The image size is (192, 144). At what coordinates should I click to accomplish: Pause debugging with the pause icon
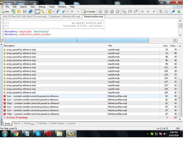tap(112, 11)
